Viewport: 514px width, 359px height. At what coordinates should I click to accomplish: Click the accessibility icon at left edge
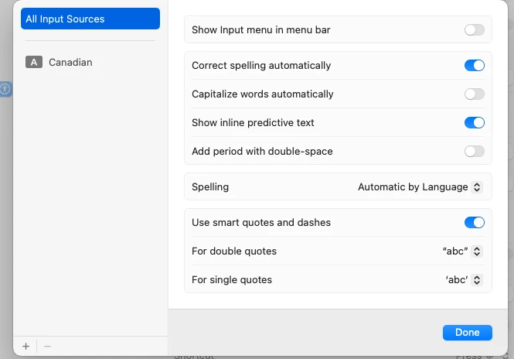5,89
